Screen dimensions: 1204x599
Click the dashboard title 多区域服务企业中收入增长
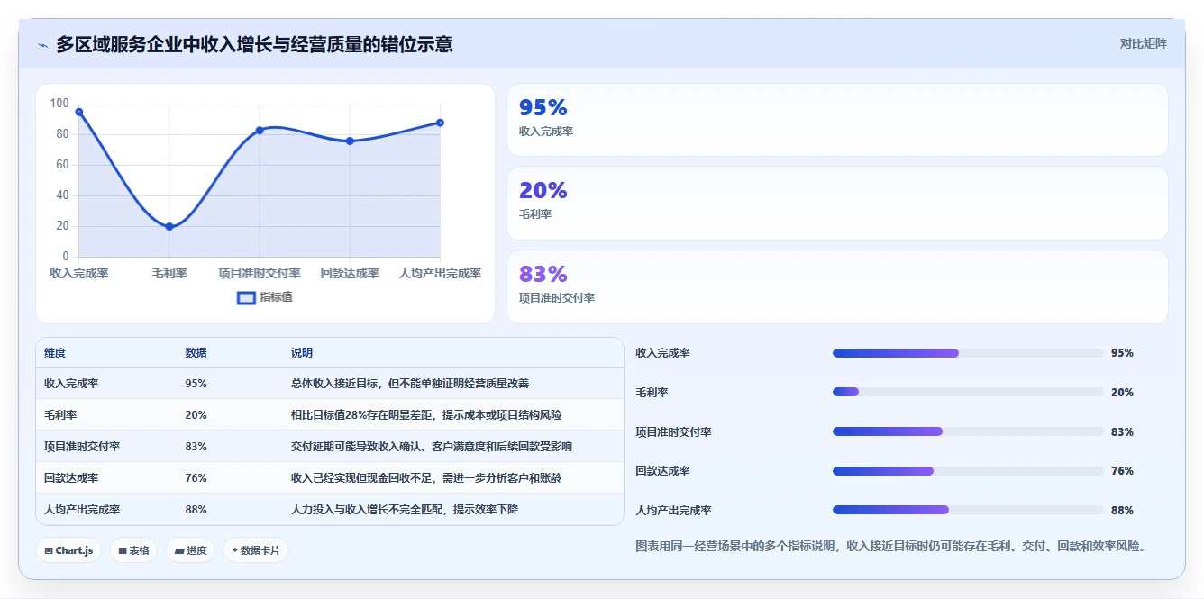point(254,44)
